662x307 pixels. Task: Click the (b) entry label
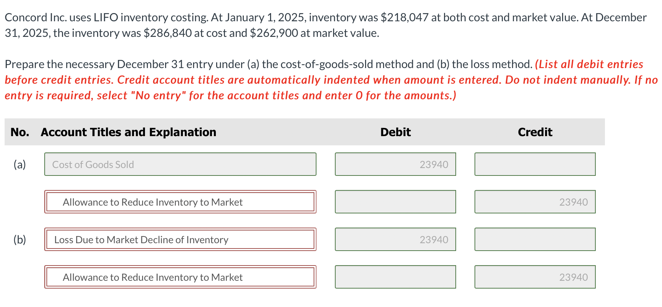(x=20, y=240)
